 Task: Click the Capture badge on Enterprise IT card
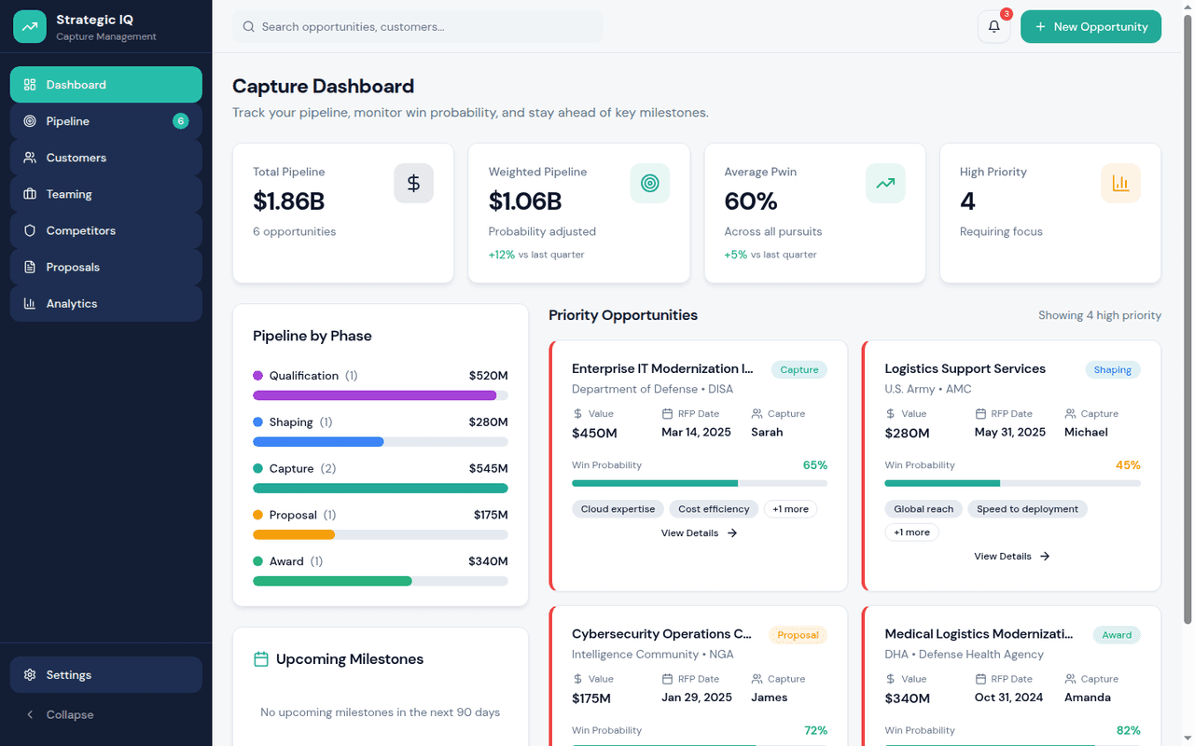(x=799, y=370)
